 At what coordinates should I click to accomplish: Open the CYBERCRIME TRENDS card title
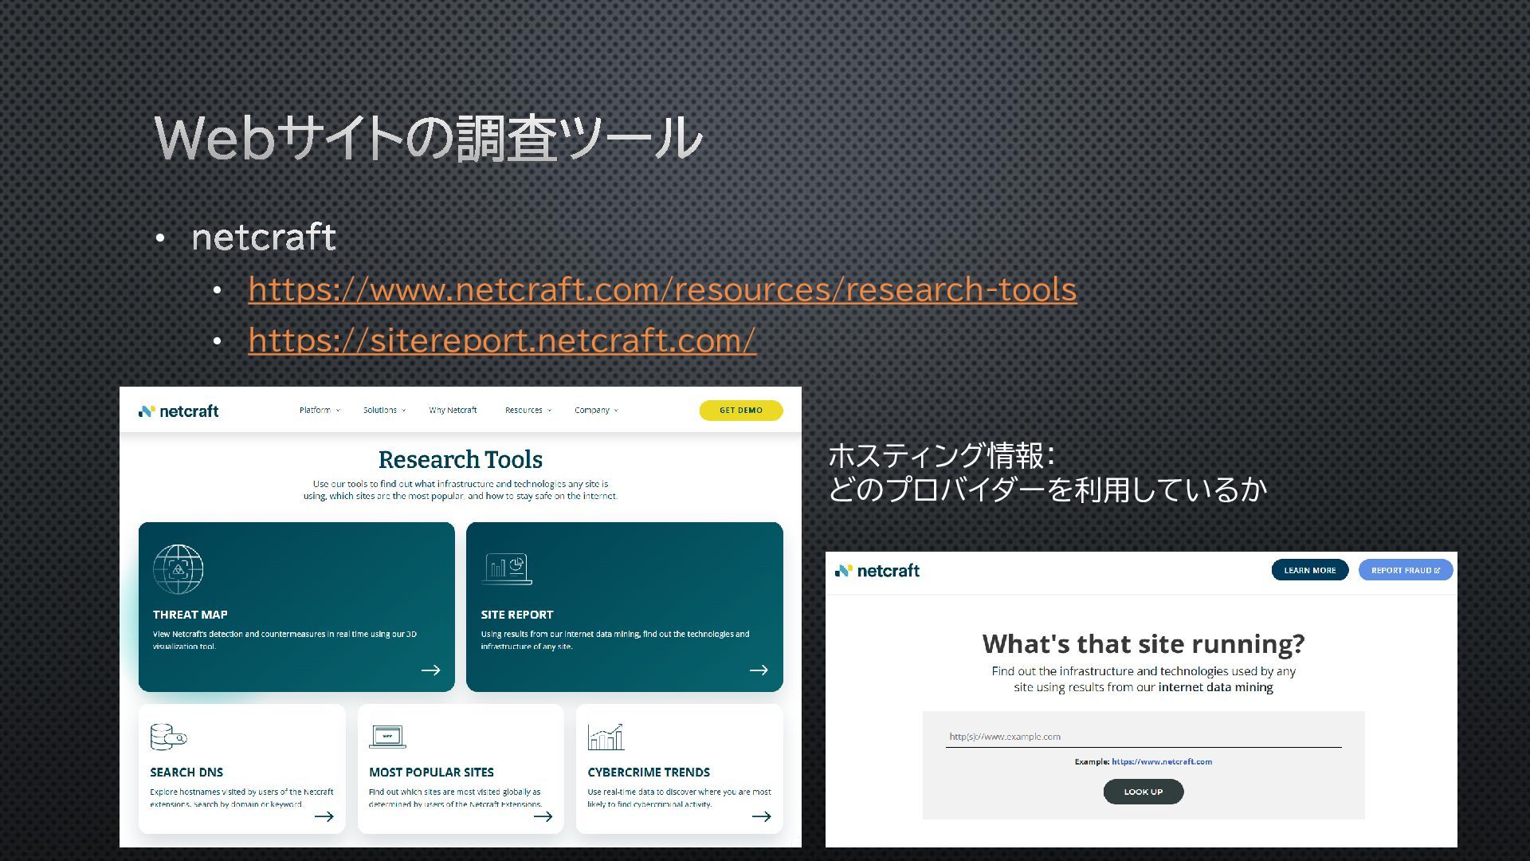pos(649,772)
